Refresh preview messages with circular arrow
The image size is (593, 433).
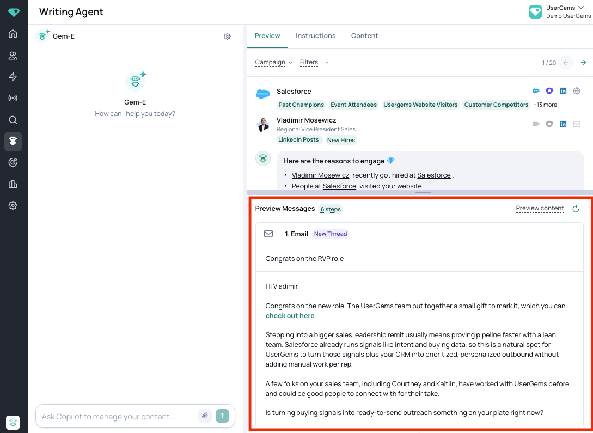pos(576,209)
